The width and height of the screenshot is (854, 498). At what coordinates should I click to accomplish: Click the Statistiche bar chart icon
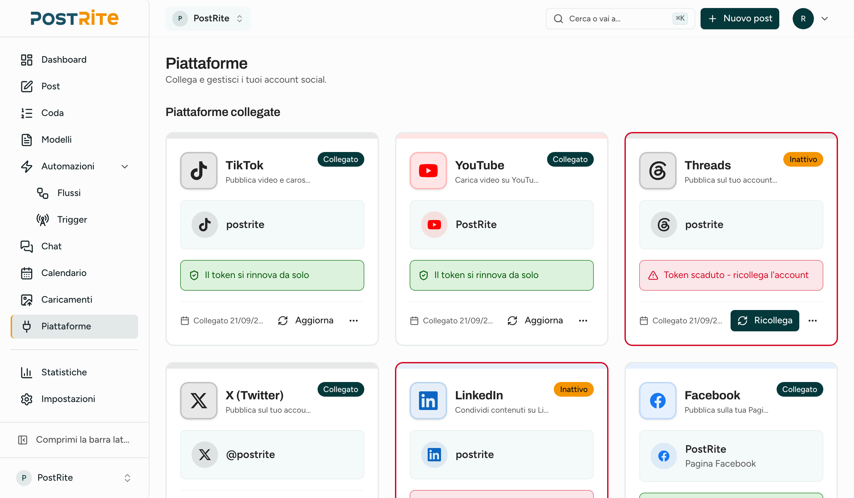[26, 372]
